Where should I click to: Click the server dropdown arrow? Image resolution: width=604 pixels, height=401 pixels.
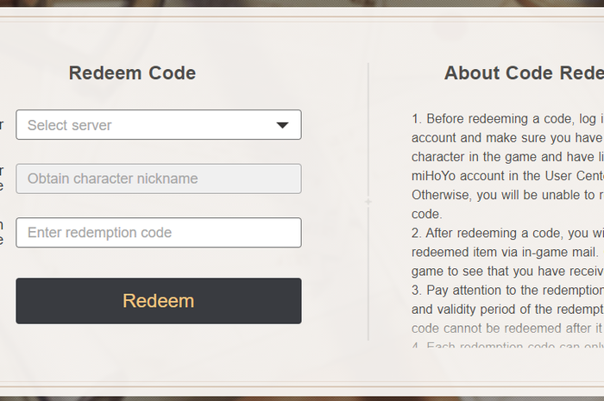(x=282, y=125)
